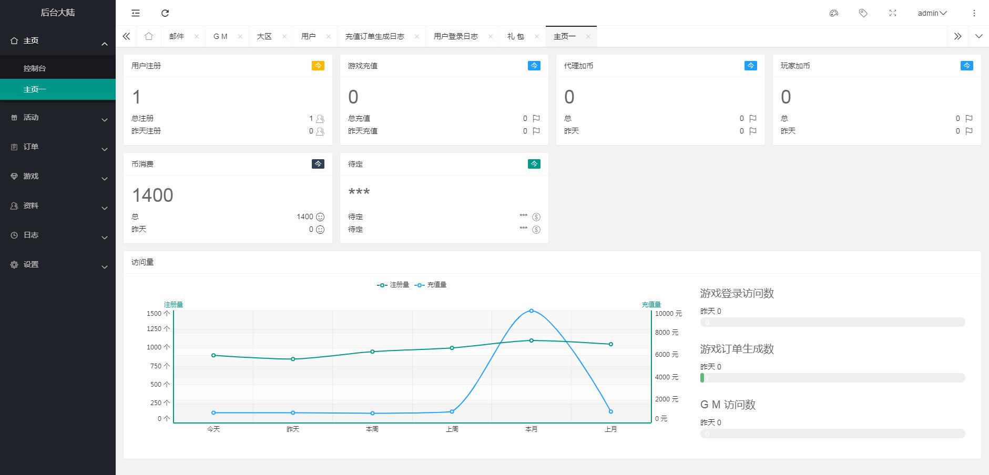Open 控制台 in the sidebar

[x=35, y=68]
